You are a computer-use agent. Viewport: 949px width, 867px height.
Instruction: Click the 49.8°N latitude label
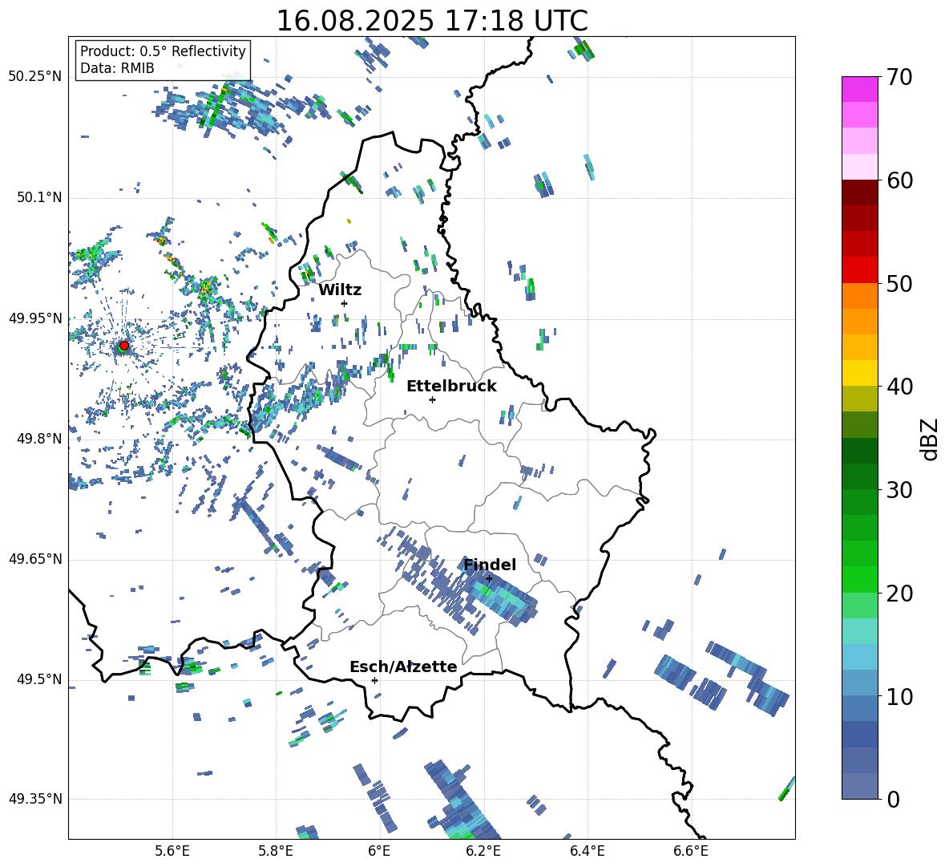click(38, 439)
